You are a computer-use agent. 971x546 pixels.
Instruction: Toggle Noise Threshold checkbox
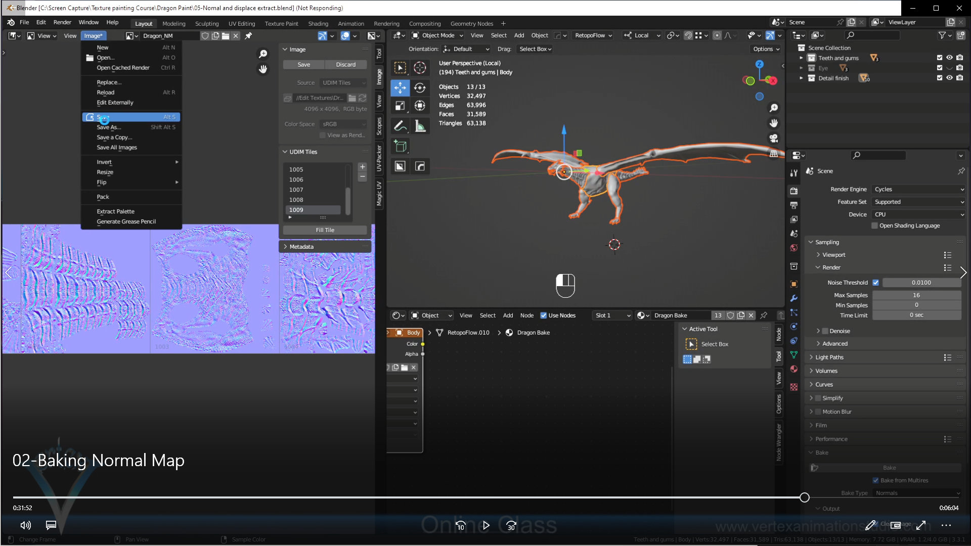click(876, 283)
